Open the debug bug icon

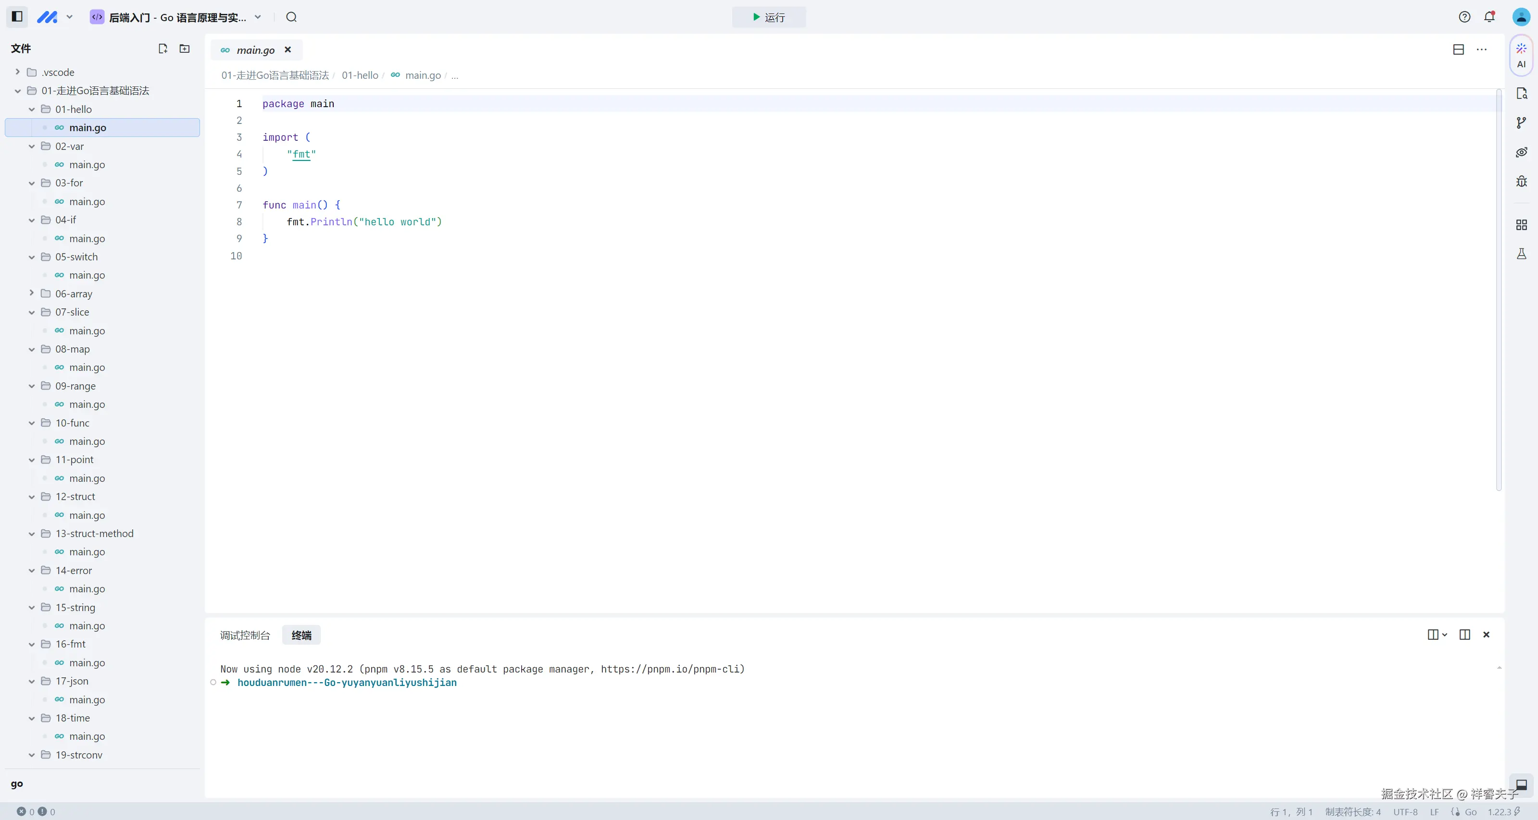1521,181
